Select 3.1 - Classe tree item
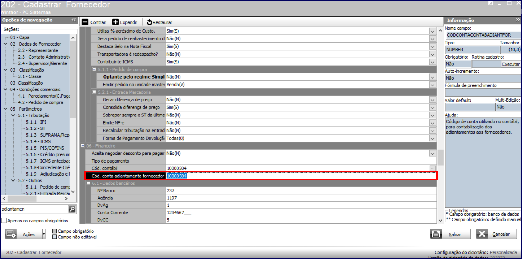The height and width of the screenshot is (259, 522). coord(30,76)
